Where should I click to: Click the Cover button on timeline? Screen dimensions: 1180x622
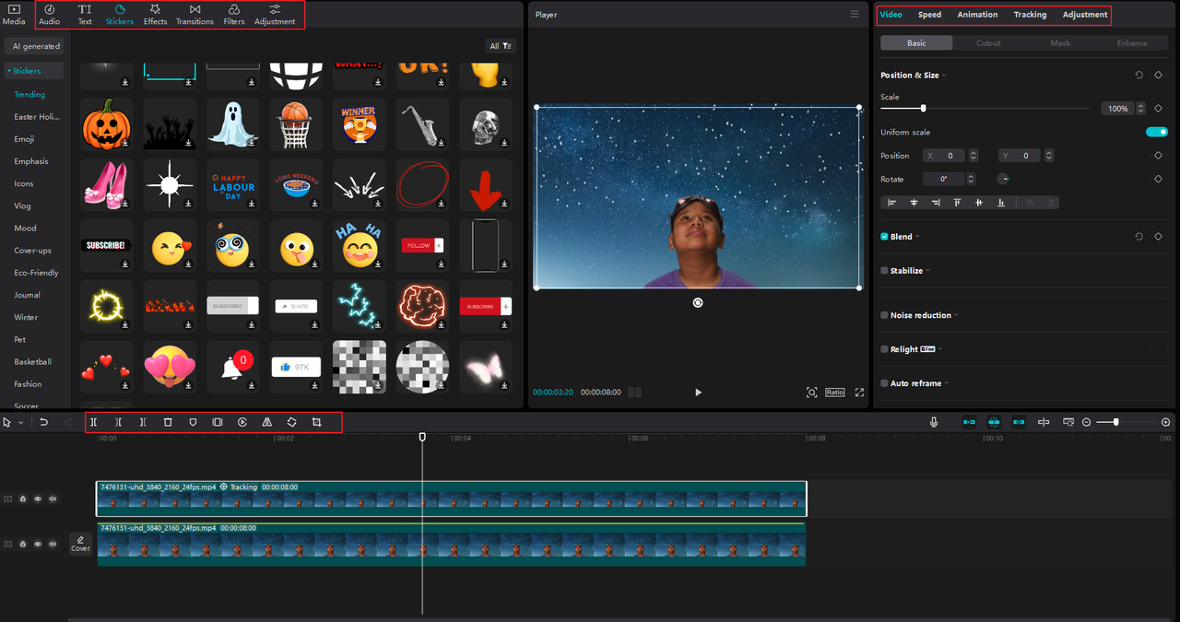pyautogui.click(x=80, y=544)
